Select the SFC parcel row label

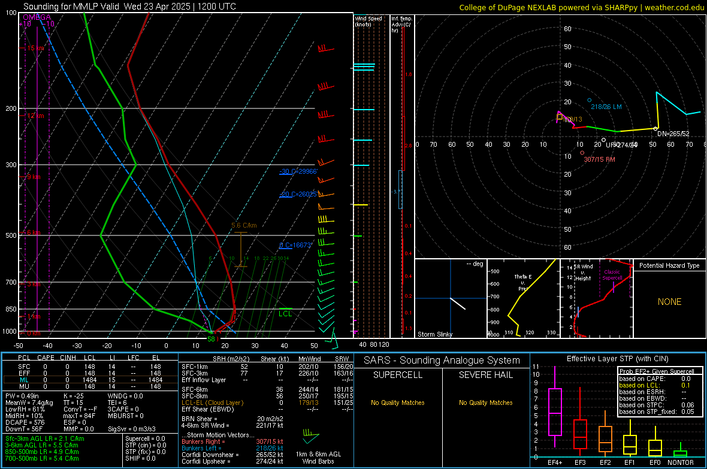pos(24,367)
